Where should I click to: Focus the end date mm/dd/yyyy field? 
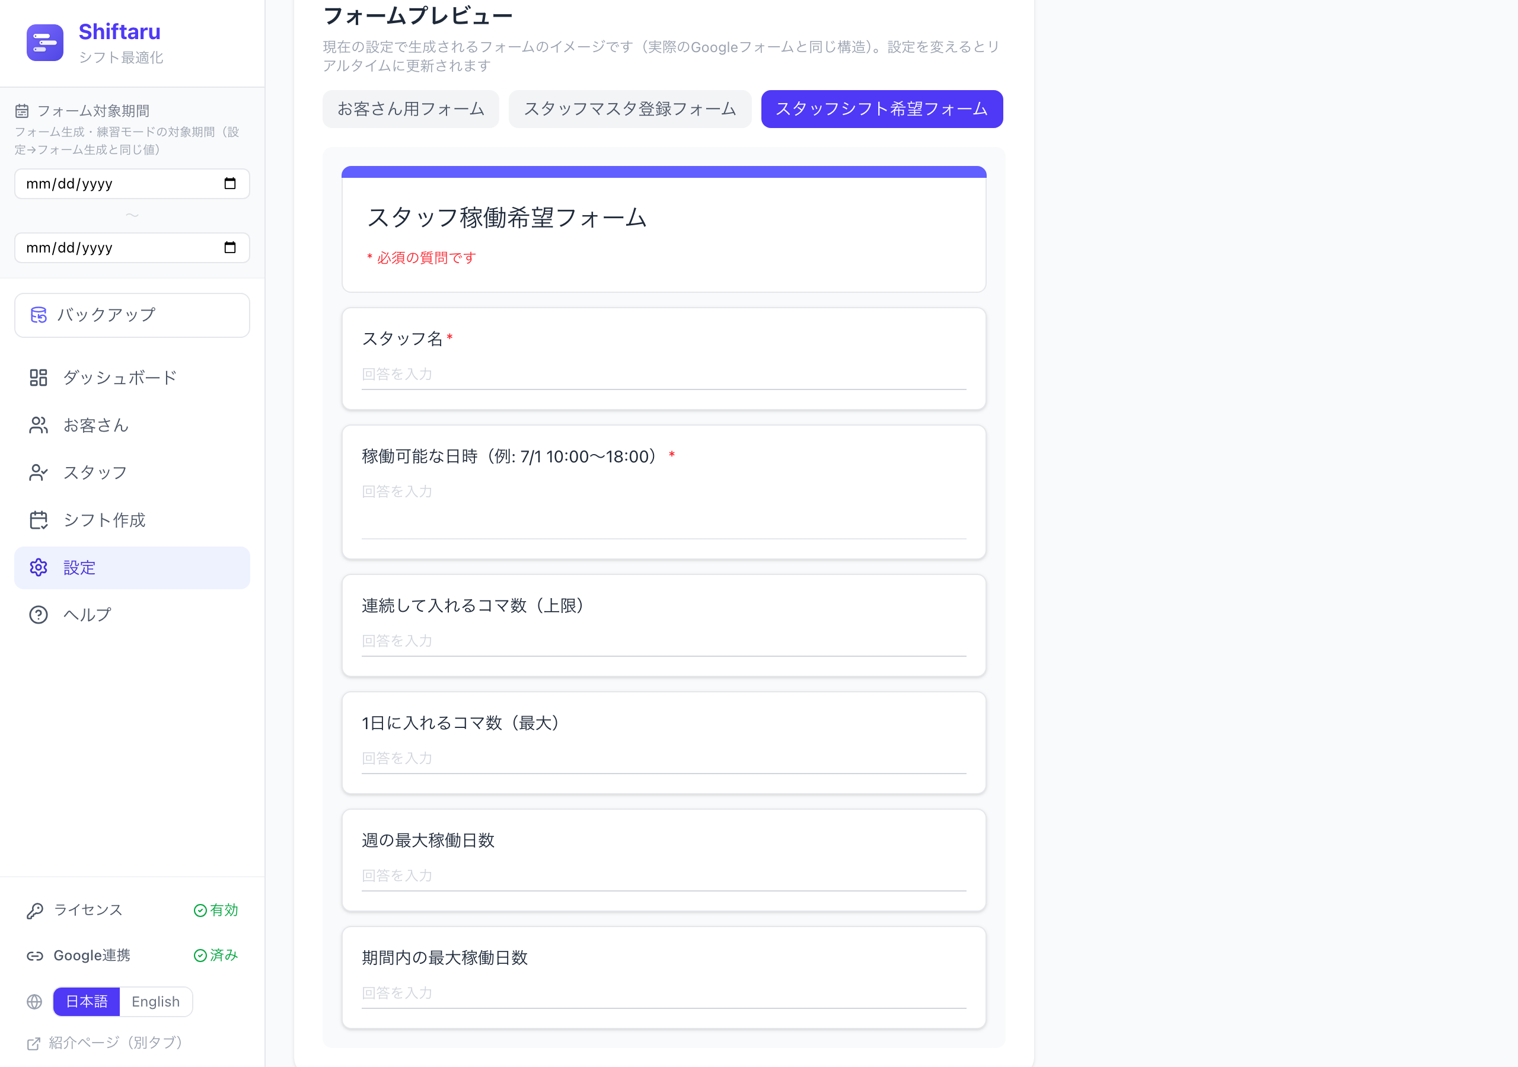(x=132, y=248)
